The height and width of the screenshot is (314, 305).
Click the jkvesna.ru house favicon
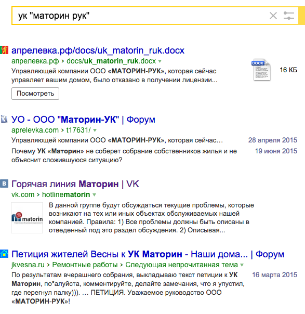[x=4, y=254]
